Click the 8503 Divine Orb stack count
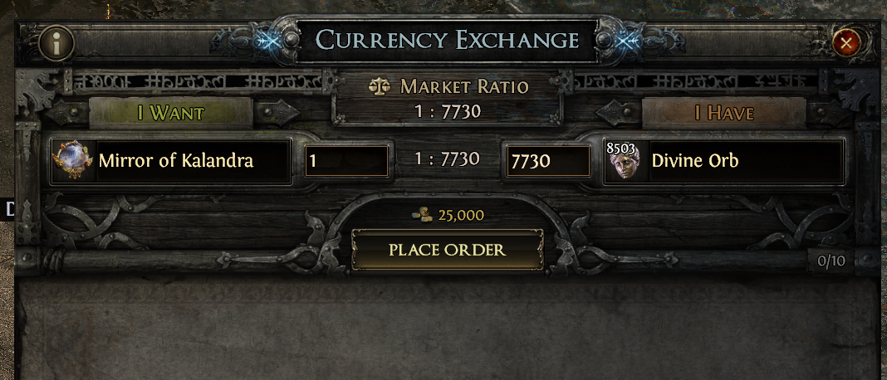887x380 pixels. [620, 149]
